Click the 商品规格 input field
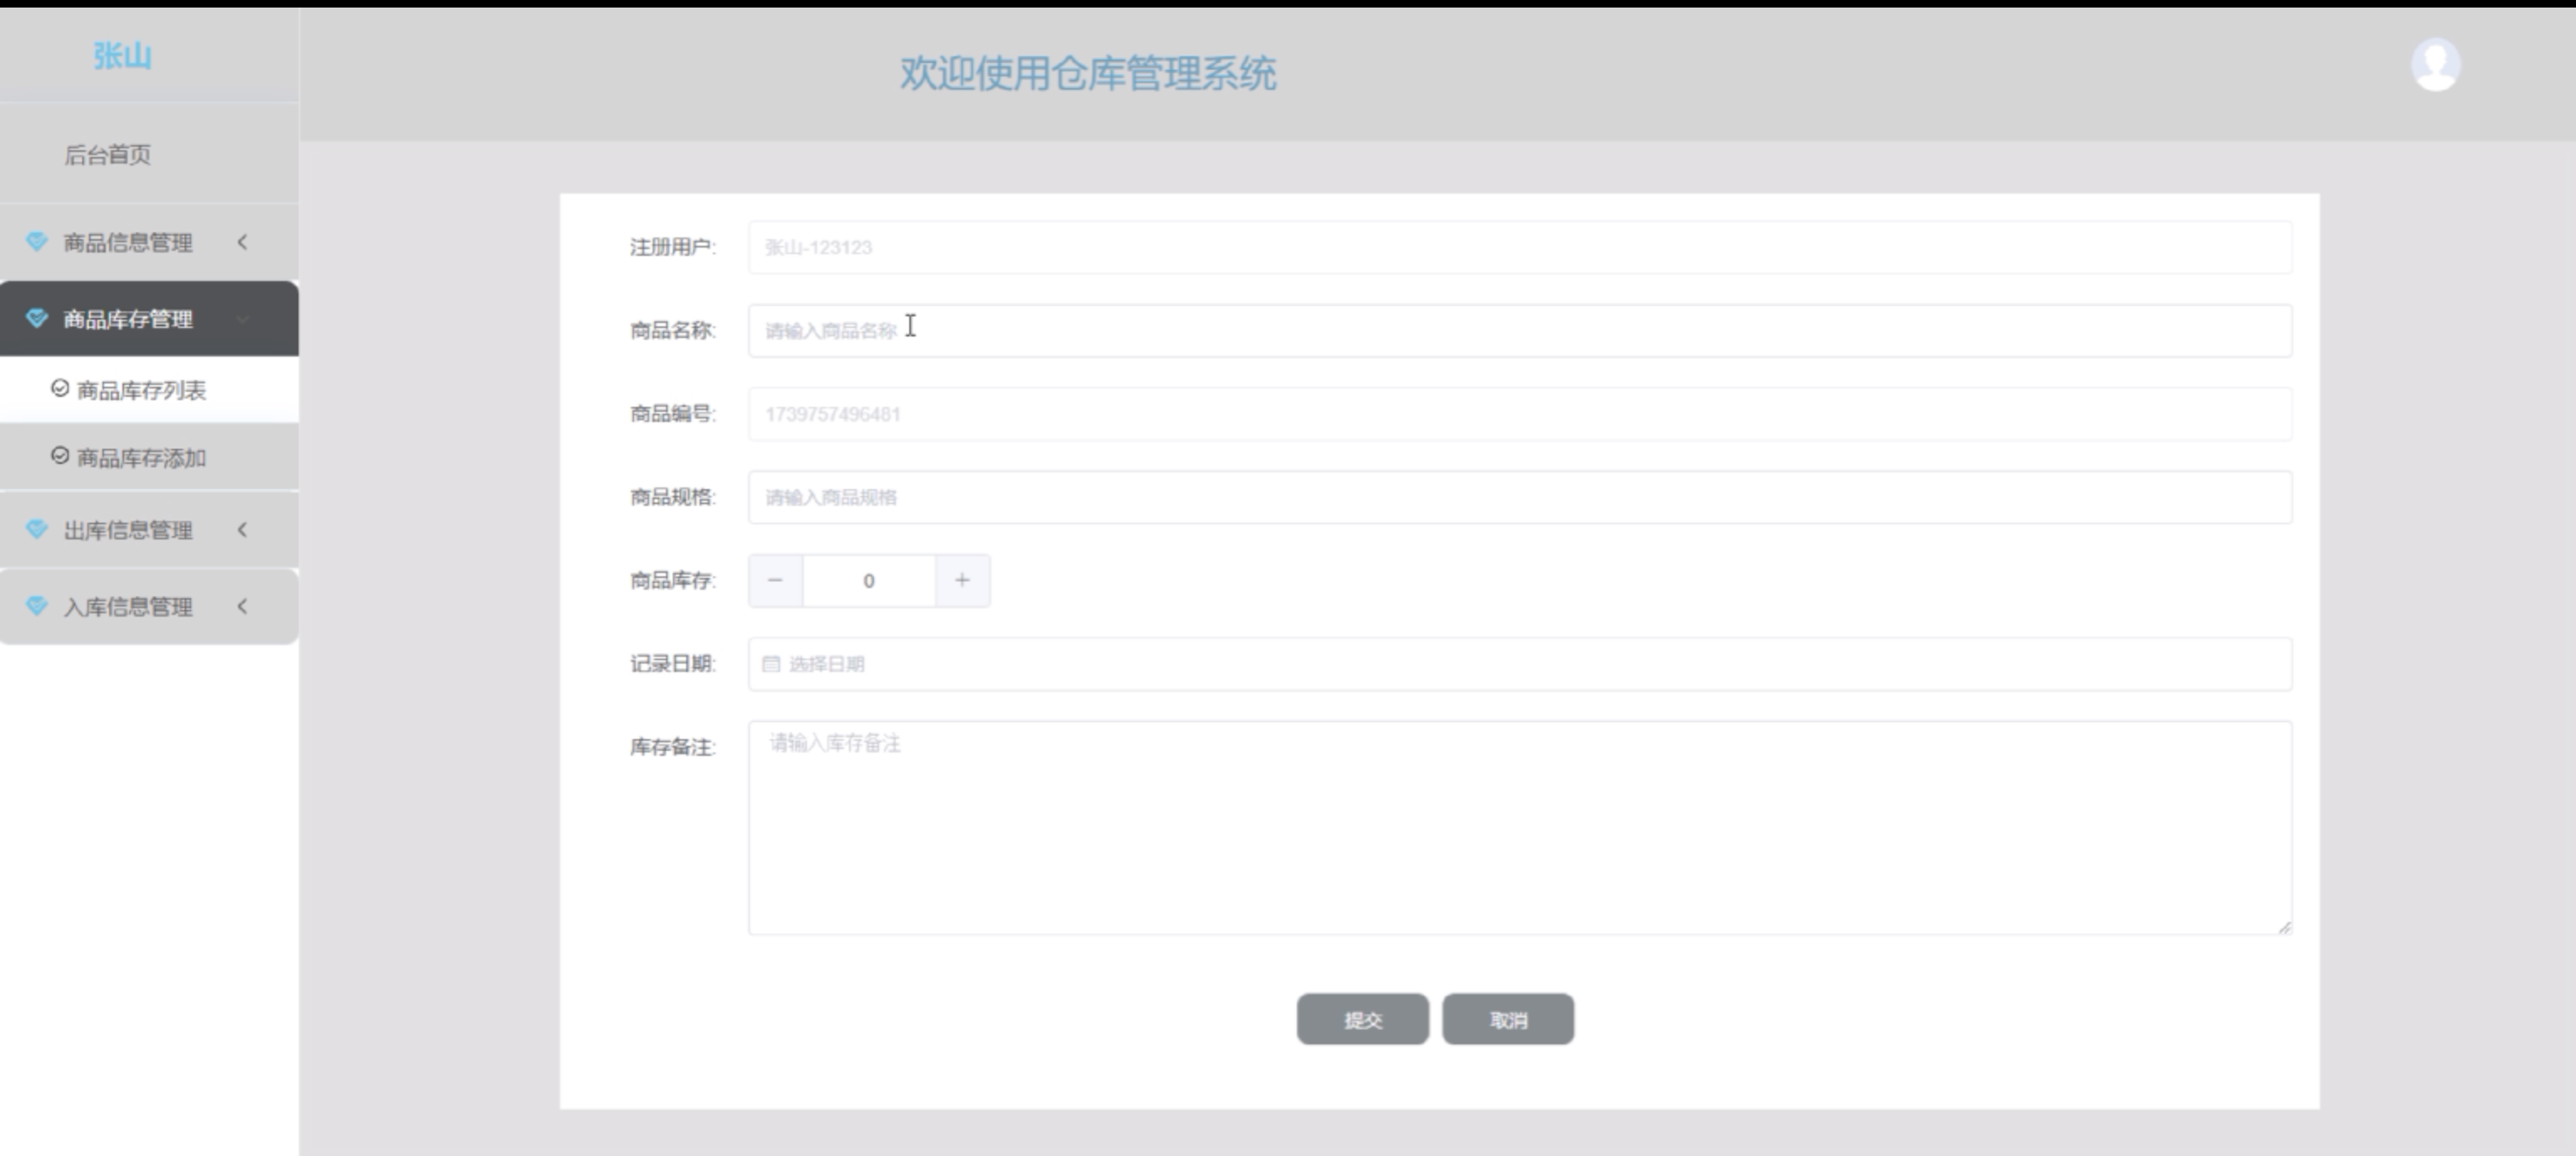This screenshot has width=2576, height=1156. tap(1519, 497)
